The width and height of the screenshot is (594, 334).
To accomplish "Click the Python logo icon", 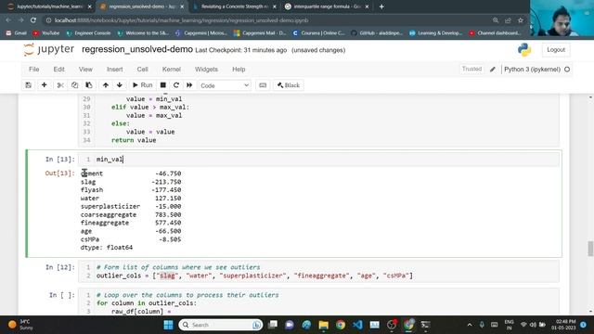I will [524, 50].
